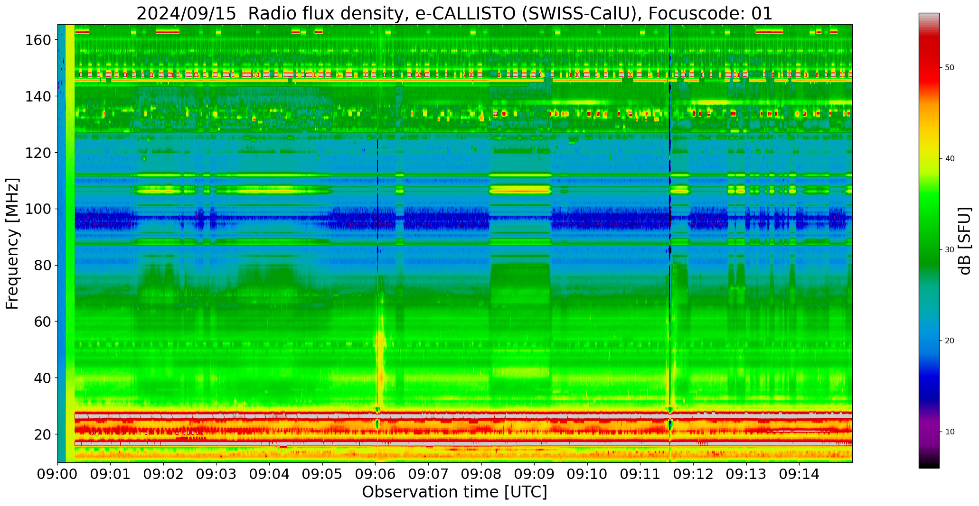
Task: Click the 09:11 time tick label
Action: point(640,474)
